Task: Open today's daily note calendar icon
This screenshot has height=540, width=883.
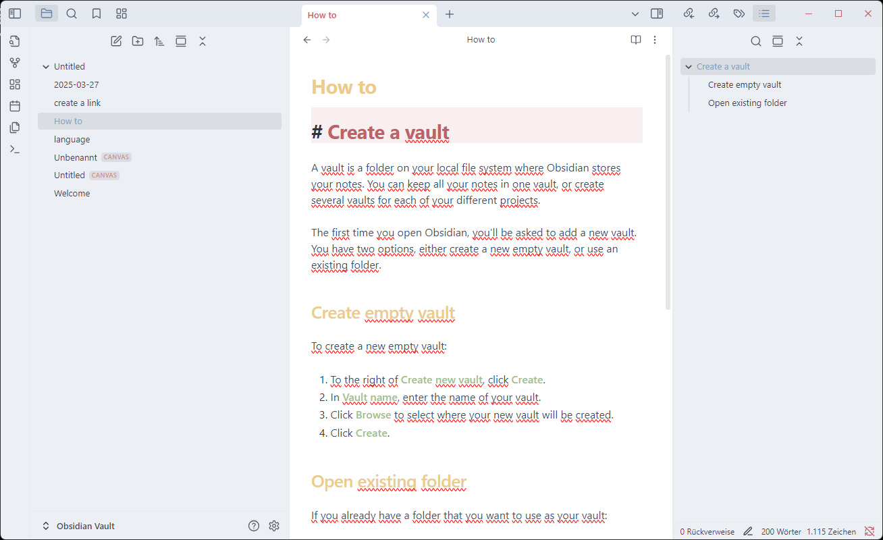Action: [15, 106]
